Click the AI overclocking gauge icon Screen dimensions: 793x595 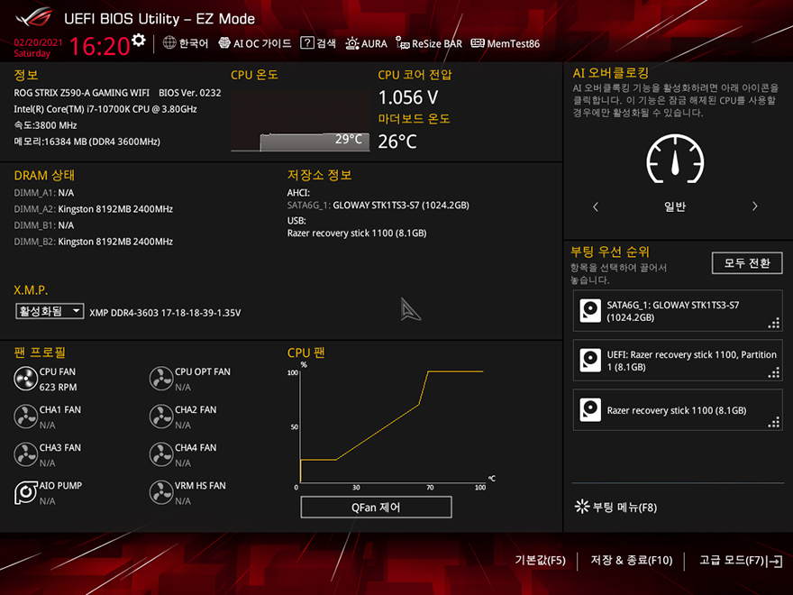coord(675,160)
